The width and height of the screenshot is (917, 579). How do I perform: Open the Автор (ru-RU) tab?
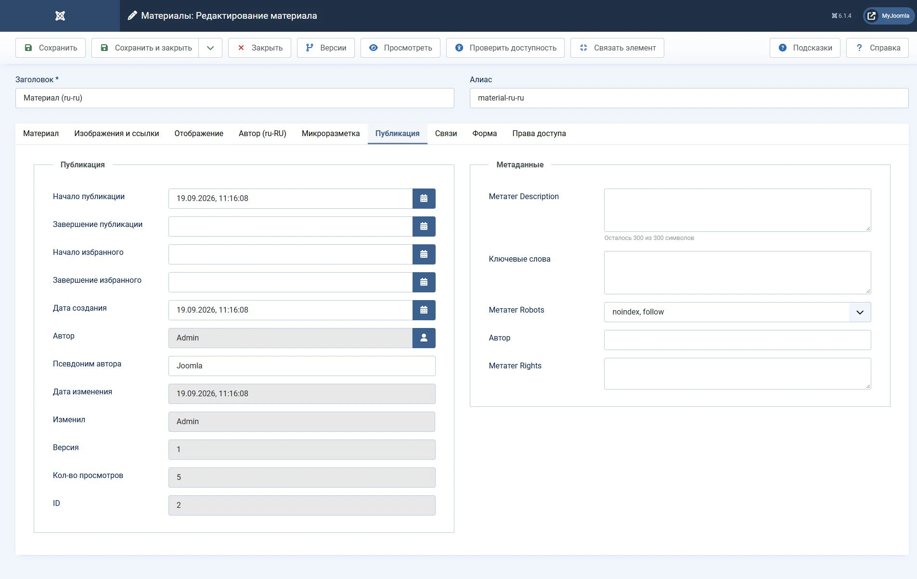point(262,134)
